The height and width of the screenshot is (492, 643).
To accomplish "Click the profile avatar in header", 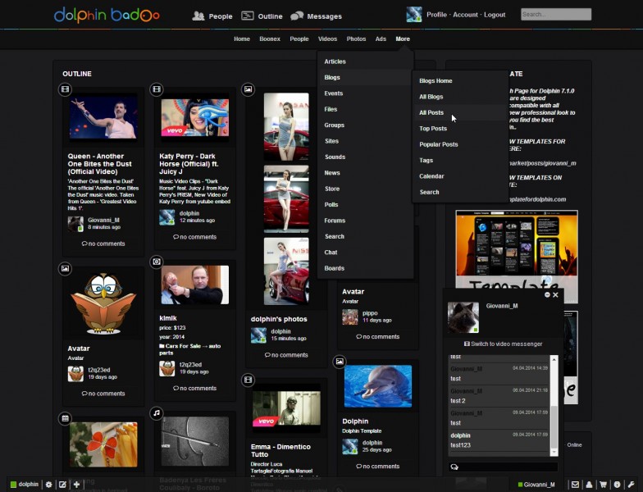I will [x=413, y=15].
